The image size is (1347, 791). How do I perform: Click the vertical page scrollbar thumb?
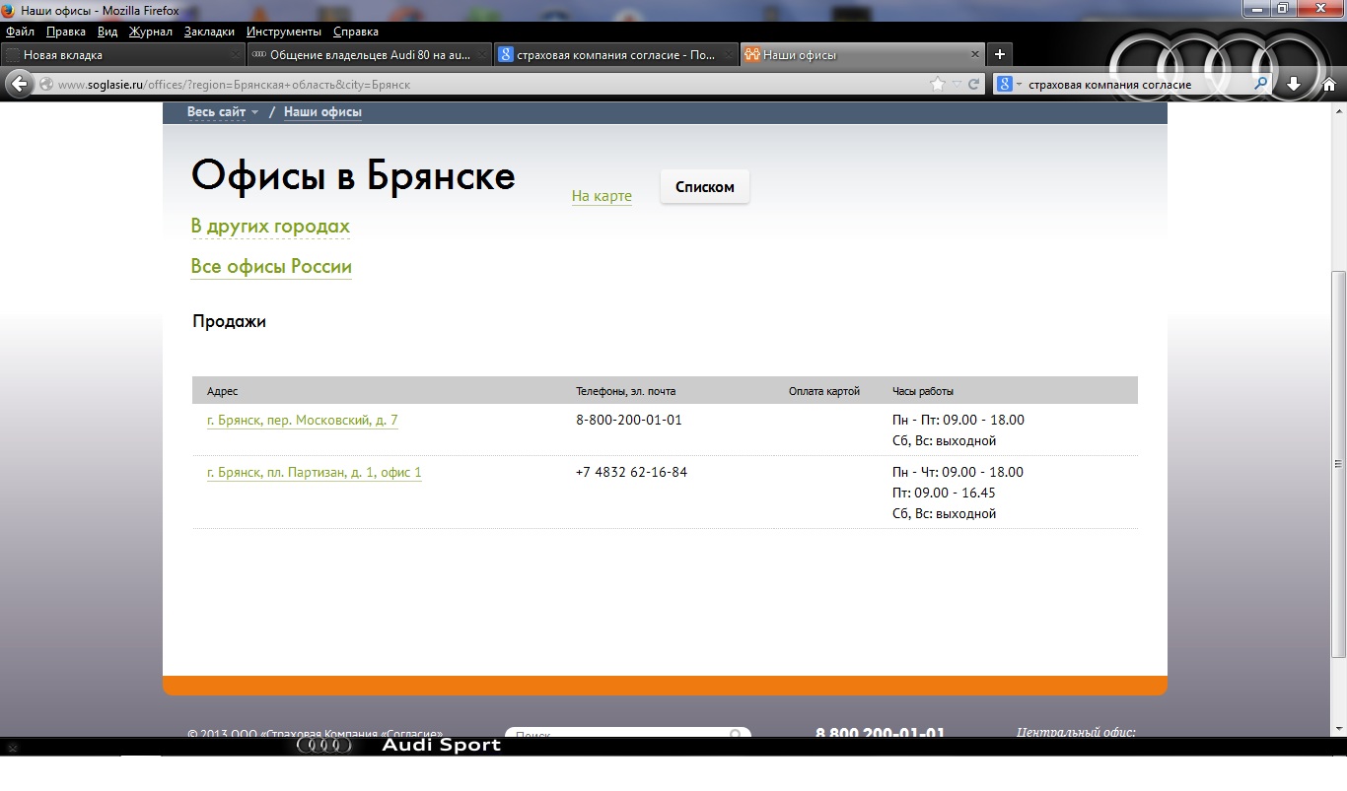pos(1338,463)
